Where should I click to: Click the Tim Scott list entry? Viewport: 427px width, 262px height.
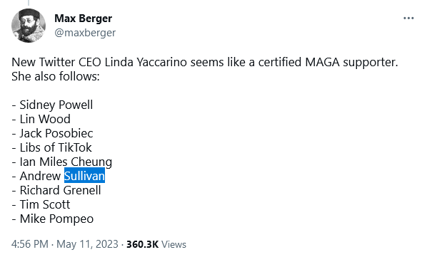41,204
